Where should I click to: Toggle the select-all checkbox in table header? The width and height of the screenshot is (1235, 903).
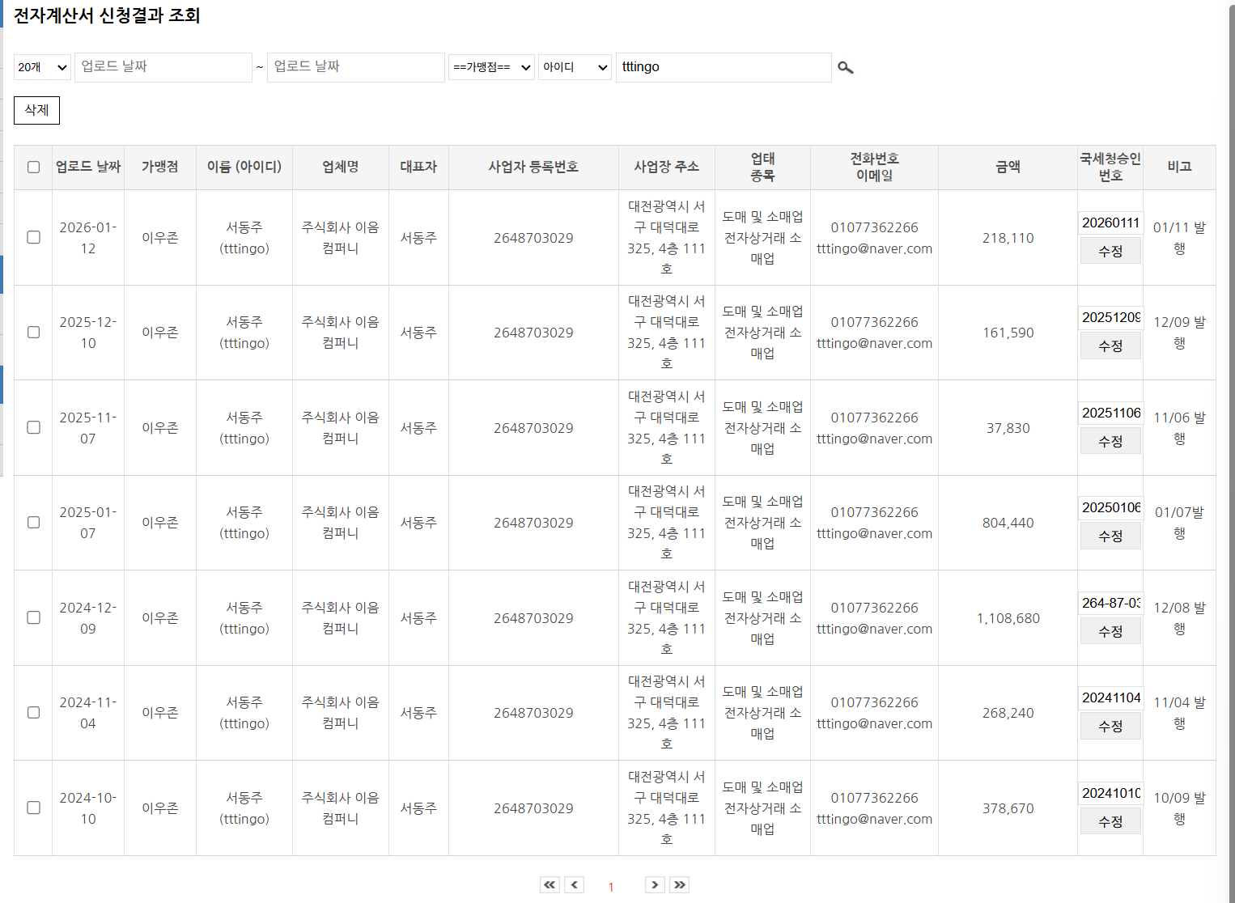[x=33, y=167]
